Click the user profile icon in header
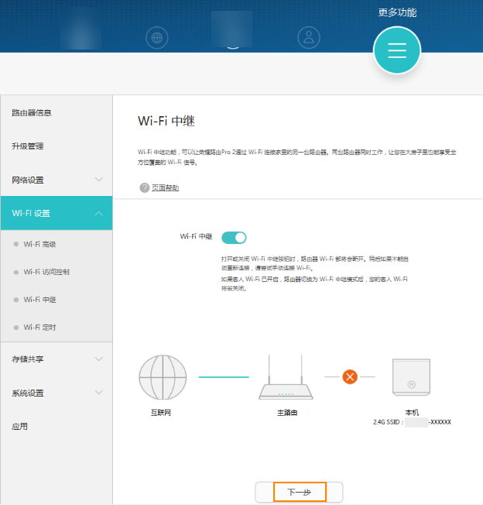483x505 pixels. click(310, 37)
